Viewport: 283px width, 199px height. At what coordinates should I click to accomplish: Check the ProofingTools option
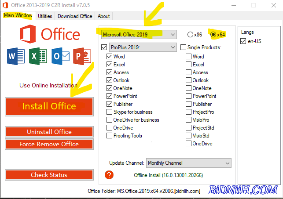click(x=110, y=136)
